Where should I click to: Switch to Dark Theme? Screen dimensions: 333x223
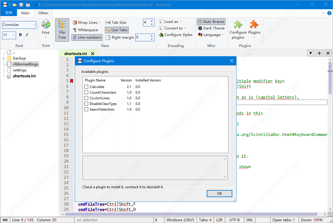coord(211,28)
